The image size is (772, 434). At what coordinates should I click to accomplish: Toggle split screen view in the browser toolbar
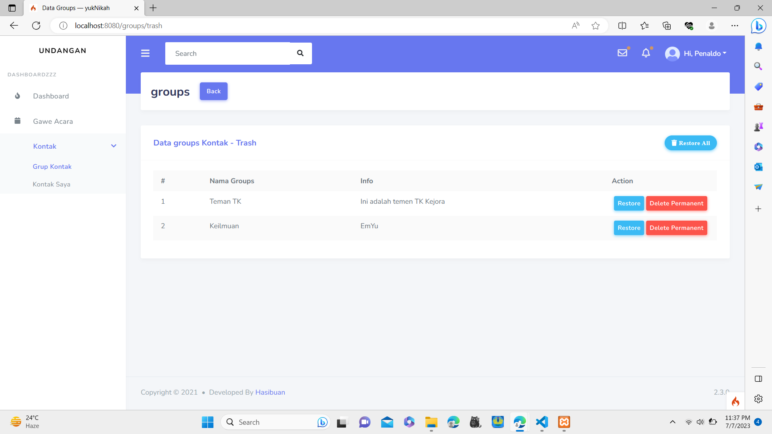pyautogui.click(x=622, y=25)
